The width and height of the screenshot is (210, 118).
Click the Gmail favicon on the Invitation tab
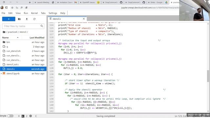pyautogui.click(x=76, y=2)
